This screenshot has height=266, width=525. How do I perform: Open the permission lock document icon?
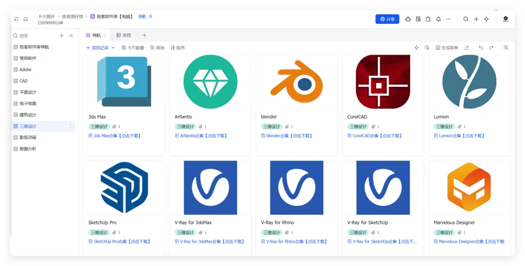[x=418, y=19]
